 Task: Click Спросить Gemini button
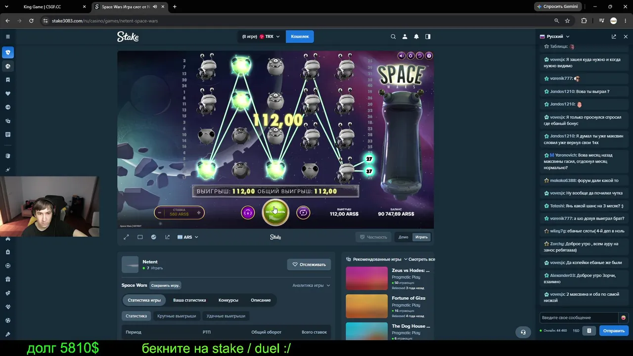click(557, 6)
